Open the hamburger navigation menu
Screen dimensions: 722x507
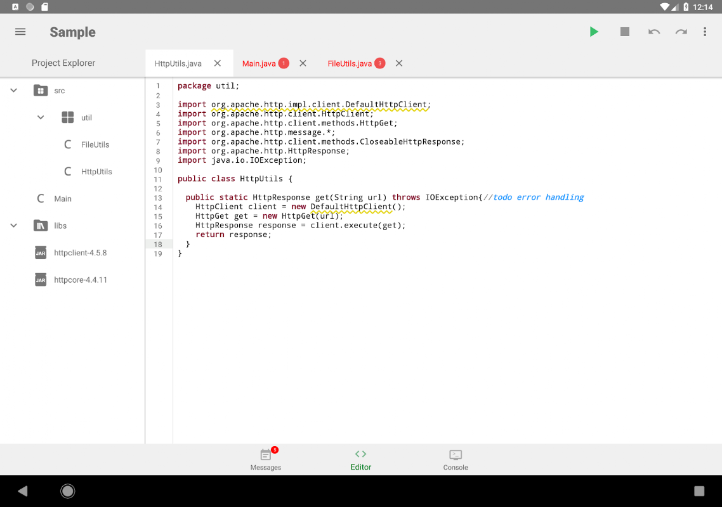click(20, 32)
